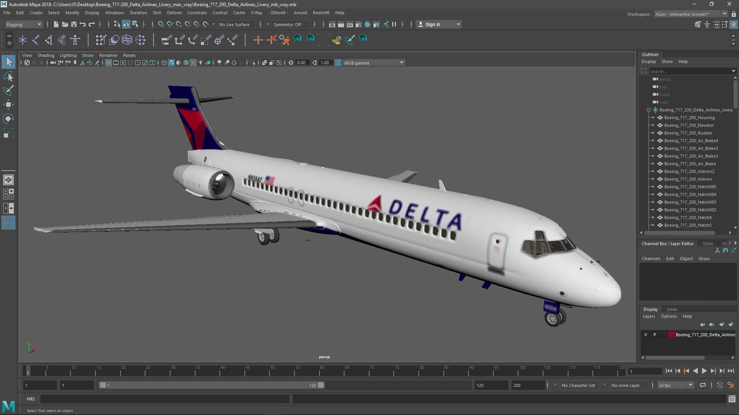The width and height of the screenshot is (739, 415).
Task: Open the sRGB gamma dropdown
Action: pyautogui.click(x=374, y=63)
